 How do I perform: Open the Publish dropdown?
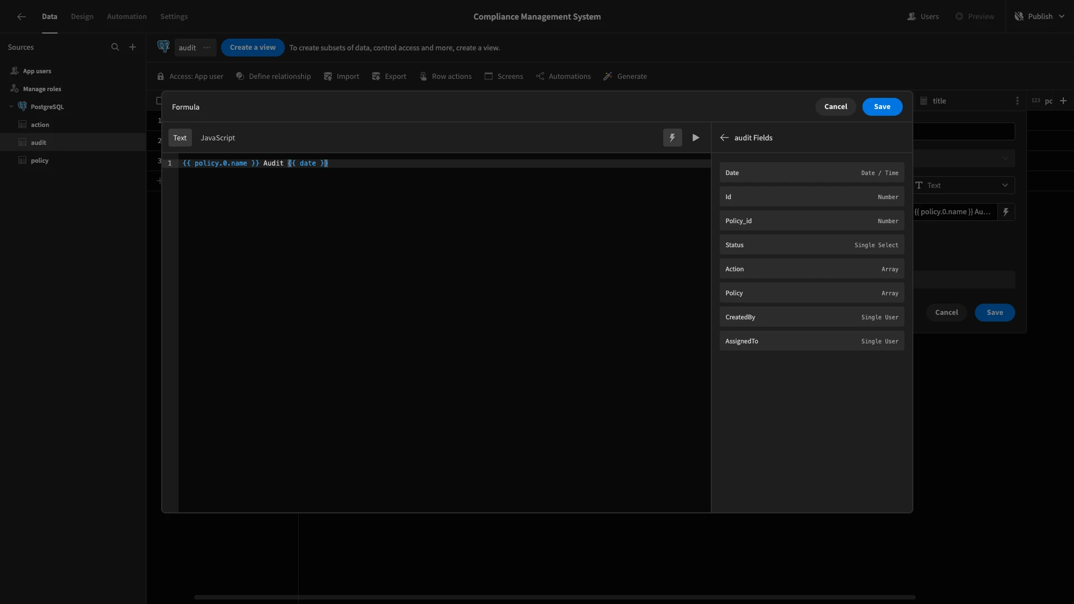point(1039,17)
